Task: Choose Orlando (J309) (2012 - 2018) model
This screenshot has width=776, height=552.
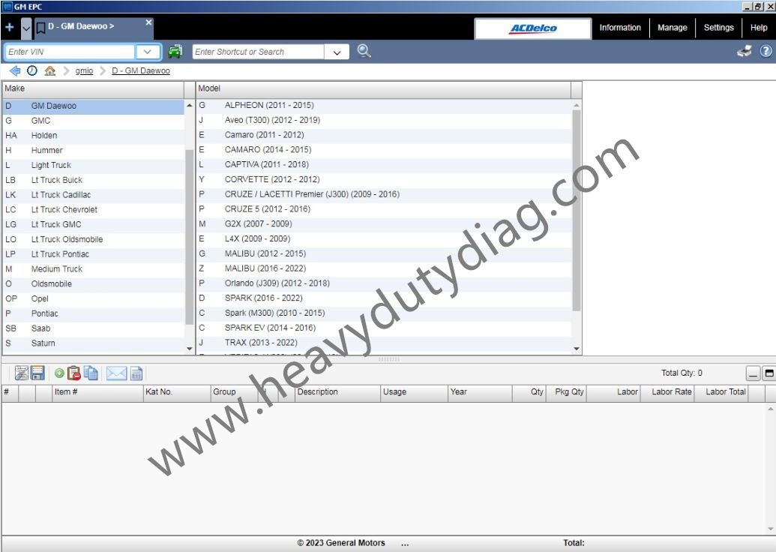Action: pos(384,283)
